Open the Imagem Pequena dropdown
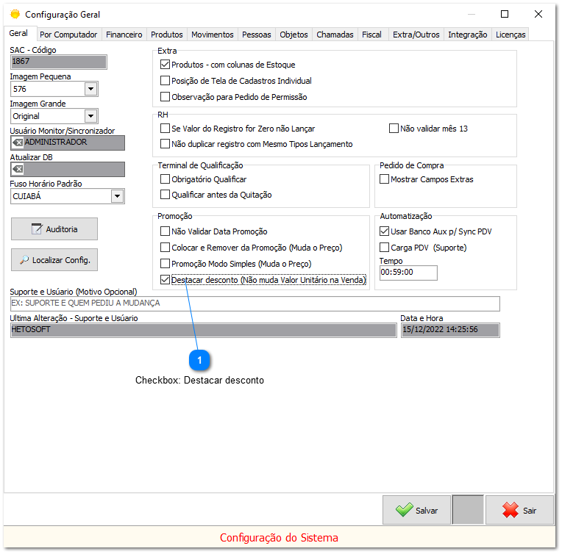This screenshot has height=554, width=562. 91,89
